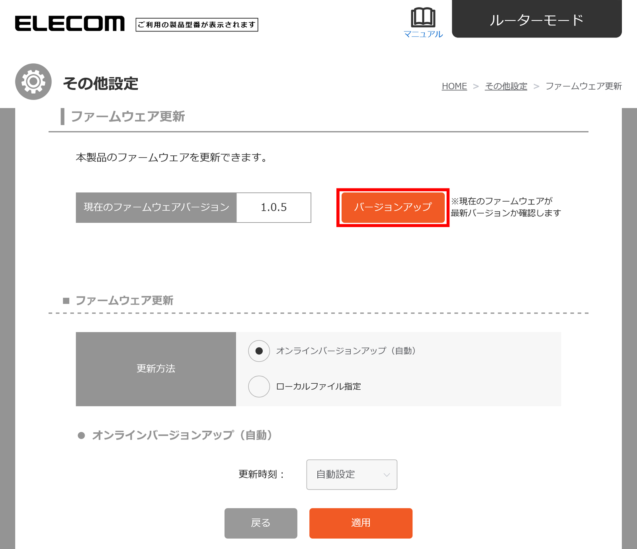Select オンラインバージョンアップ（自動） radio button
The image size is (637, 549).
pyautogui.click(x=259, y=351)
